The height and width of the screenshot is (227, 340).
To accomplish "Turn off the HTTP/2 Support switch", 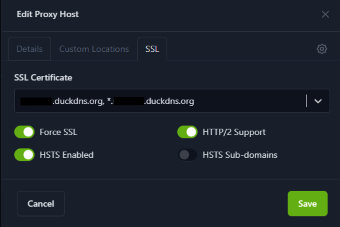I will [187, 132].
